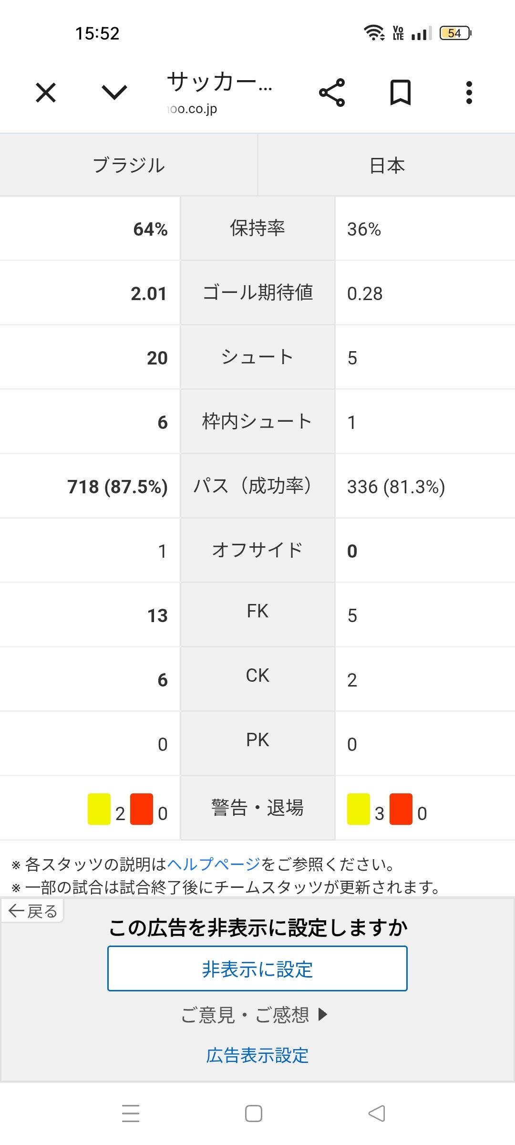Click Brazil's yellow card swatch

(99, 809)
